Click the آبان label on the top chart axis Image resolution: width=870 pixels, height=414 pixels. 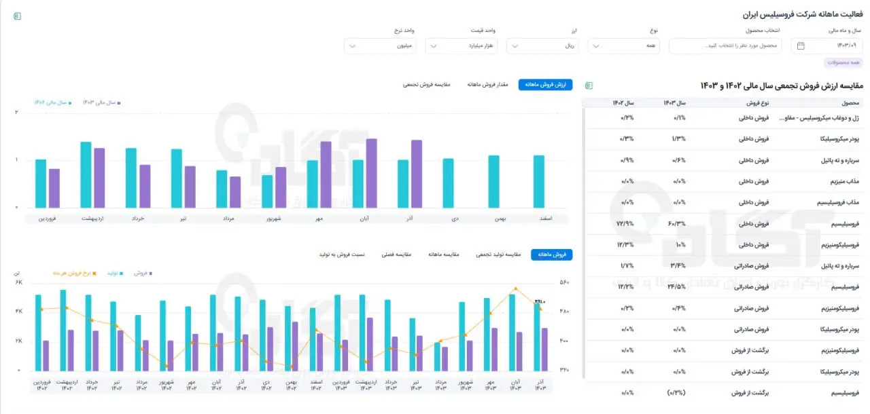(364, 219)
